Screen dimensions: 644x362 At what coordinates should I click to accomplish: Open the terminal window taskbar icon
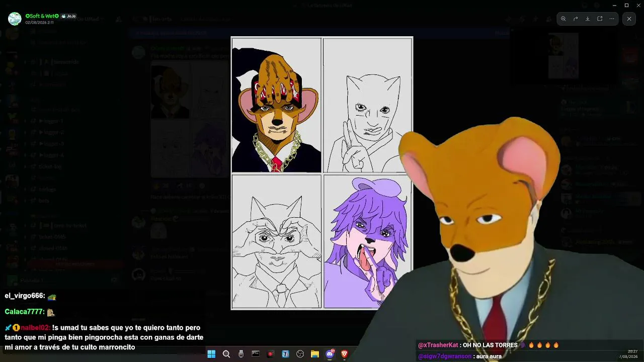256,354
